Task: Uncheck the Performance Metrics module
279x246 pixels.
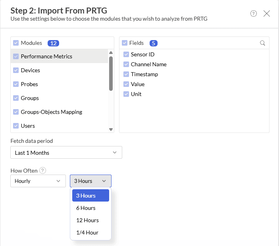Action: click(16, 56)
